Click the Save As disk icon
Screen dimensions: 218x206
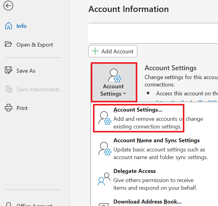coord(9,70)
